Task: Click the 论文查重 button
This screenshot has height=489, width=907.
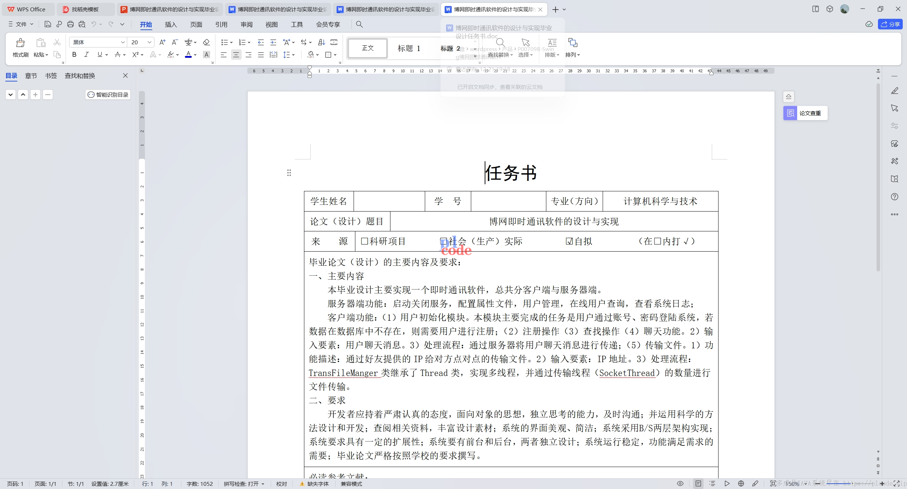Action: (x=805, y=113)
